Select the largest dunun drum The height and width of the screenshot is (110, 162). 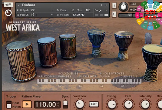21,61
